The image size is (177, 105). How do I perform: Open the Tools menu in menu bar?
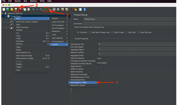click(x=42, y=1)
